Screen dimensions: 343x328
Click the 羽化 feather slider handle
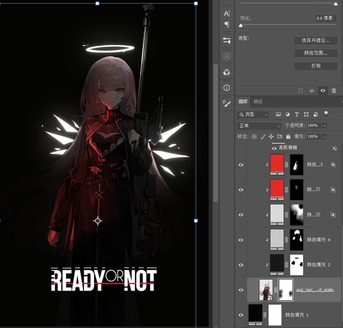tap(241, 26)
